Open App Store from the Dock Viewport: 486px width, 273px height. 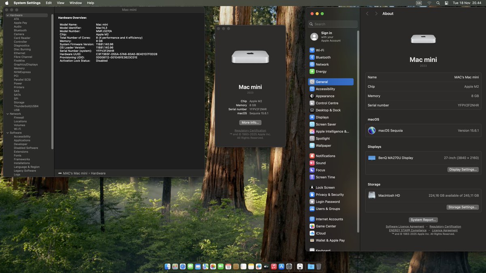(x=281, y=267)
